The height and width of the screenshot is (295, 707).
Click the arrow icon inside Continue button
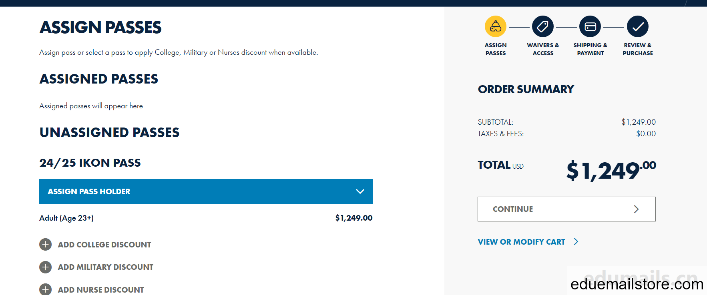[636, 209]
